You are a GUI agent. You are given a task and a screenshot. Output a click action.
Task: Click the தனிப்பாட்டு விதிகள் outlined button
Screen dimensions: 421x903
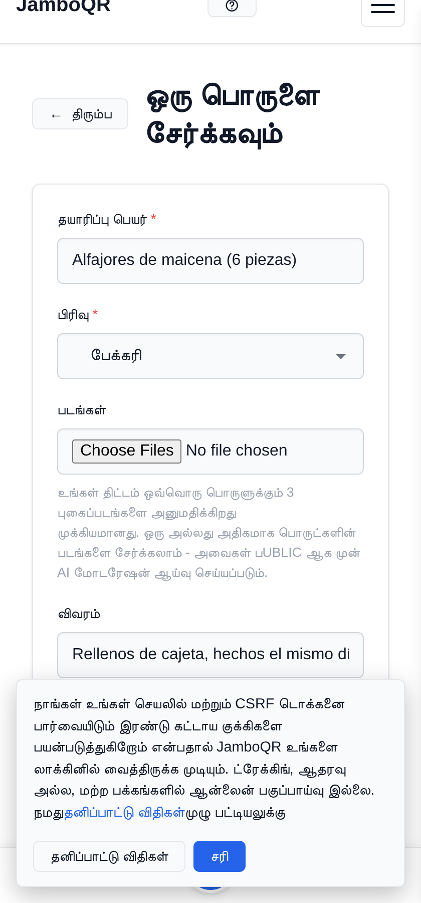coord(109,856)
